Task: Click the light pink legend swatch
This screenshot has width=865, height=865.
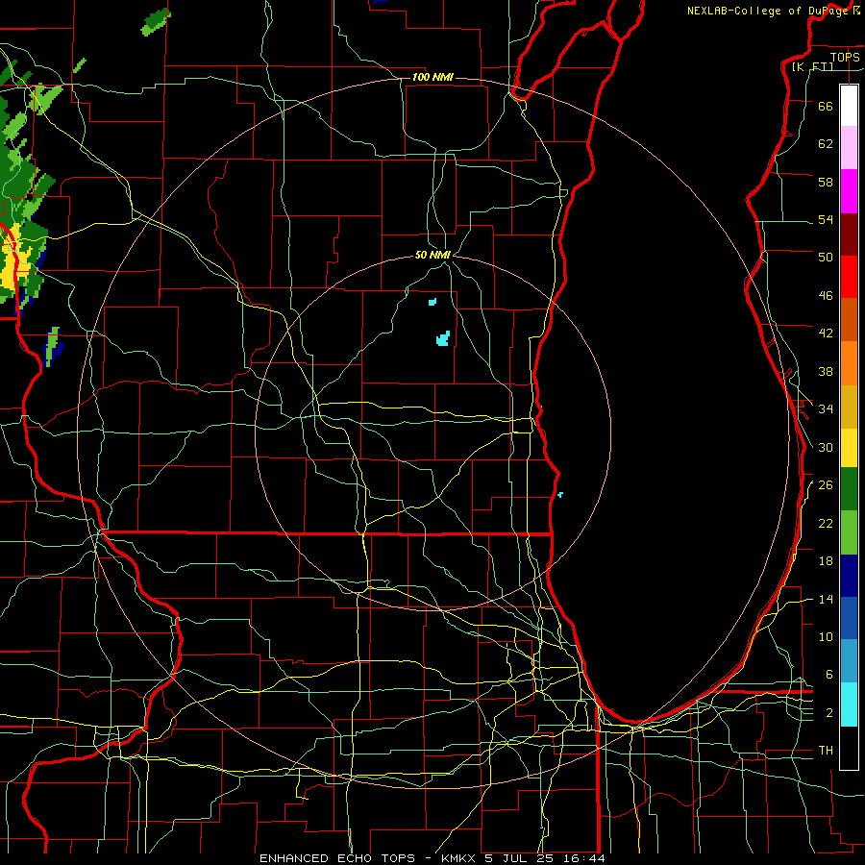Action: pos(849,148)
